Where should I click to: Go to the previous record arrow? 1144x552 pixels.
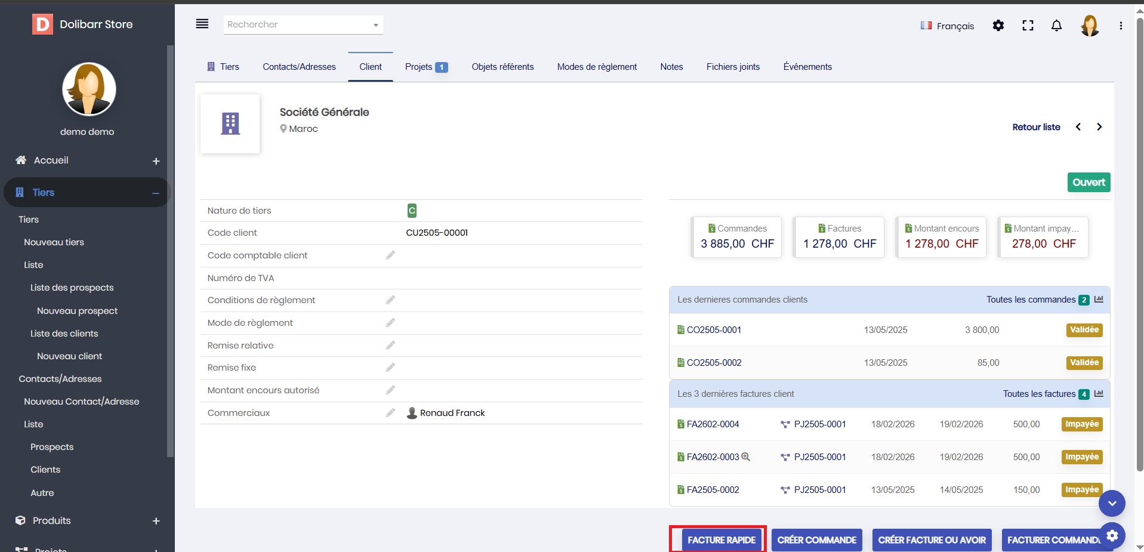click(x=1078, y=127)
